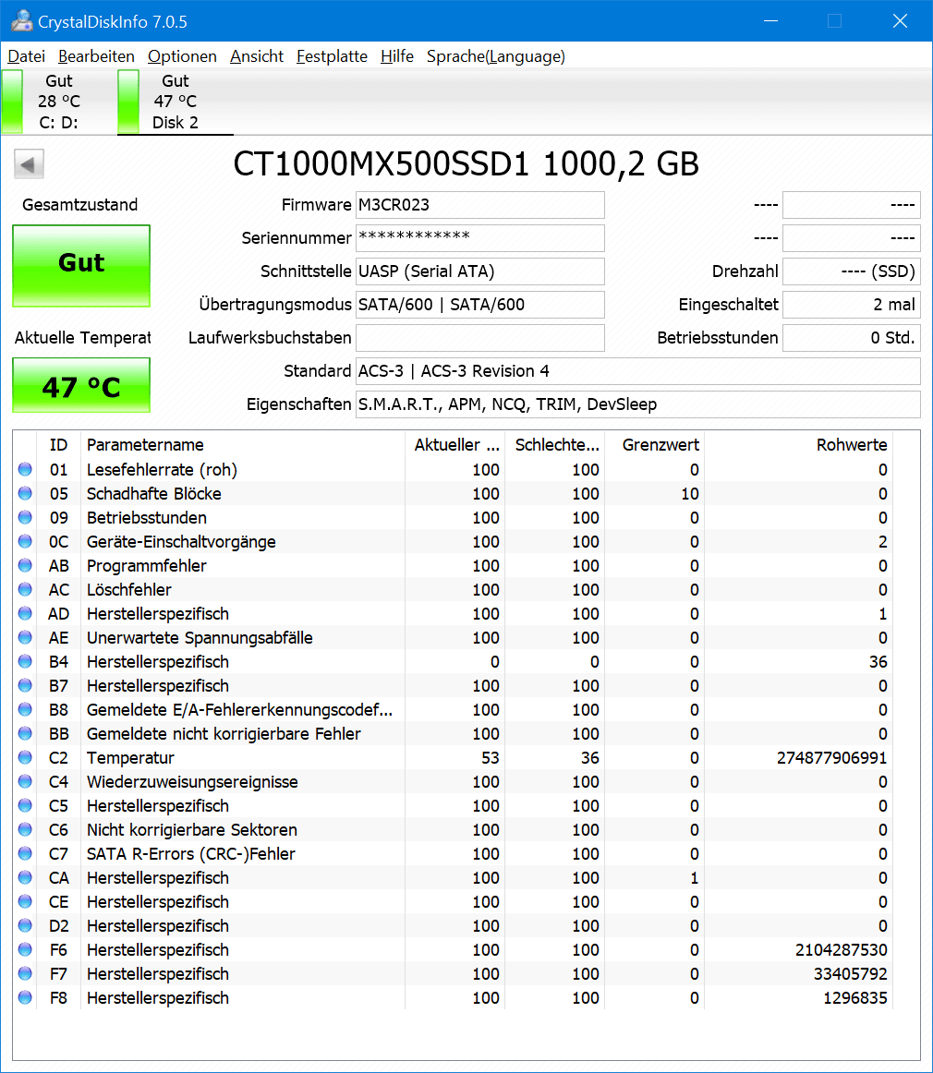Click status dot for AE Unerwartete Spannungsabfälle

pyautogui.click(x=25, y=637)
